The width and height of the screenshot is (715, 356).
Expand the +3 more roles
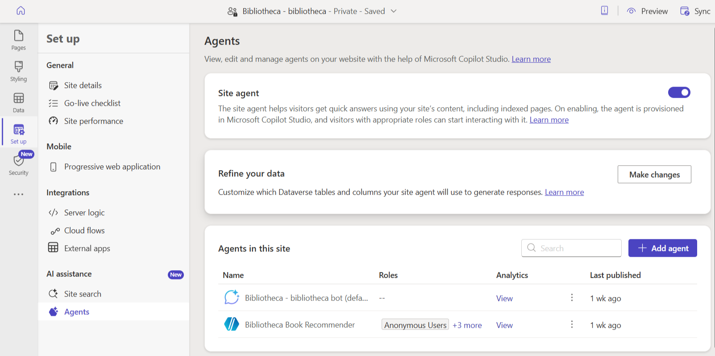coord(467,325)
